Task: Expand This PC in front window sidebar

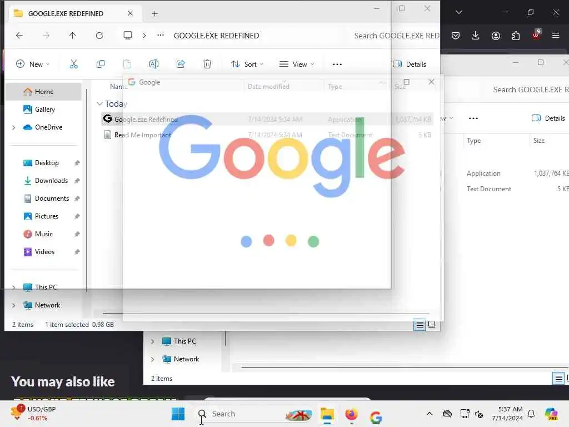Action: 14,287
